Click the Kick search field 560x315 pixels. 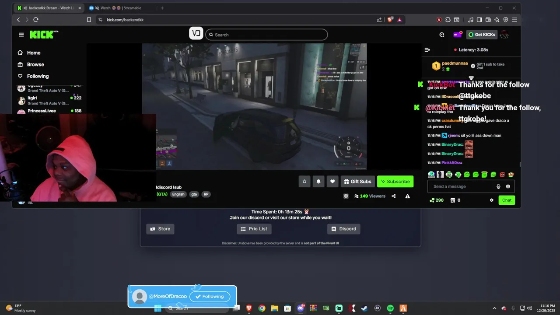(266, 35)
